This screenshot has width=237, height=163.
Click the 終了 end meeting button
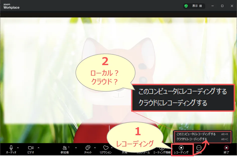pyautogui.click(x=226, y=148)
